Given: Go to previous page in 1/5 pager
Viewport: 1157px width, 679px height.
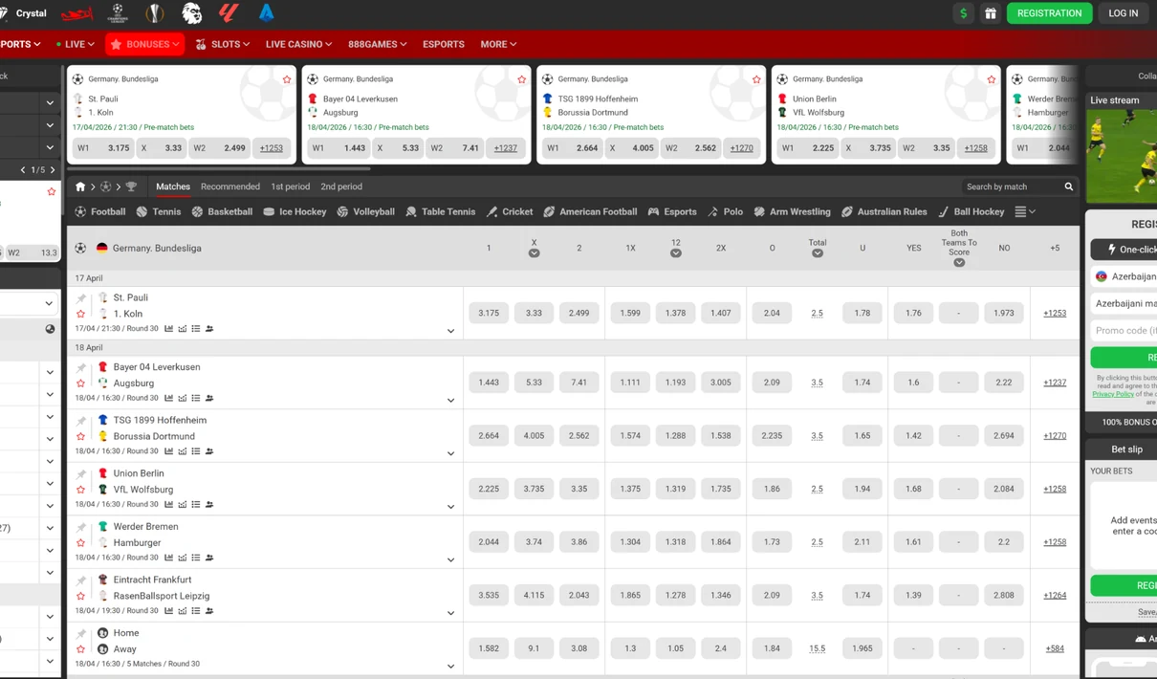Looking at the screenshot, I should [x=23, y=170].
